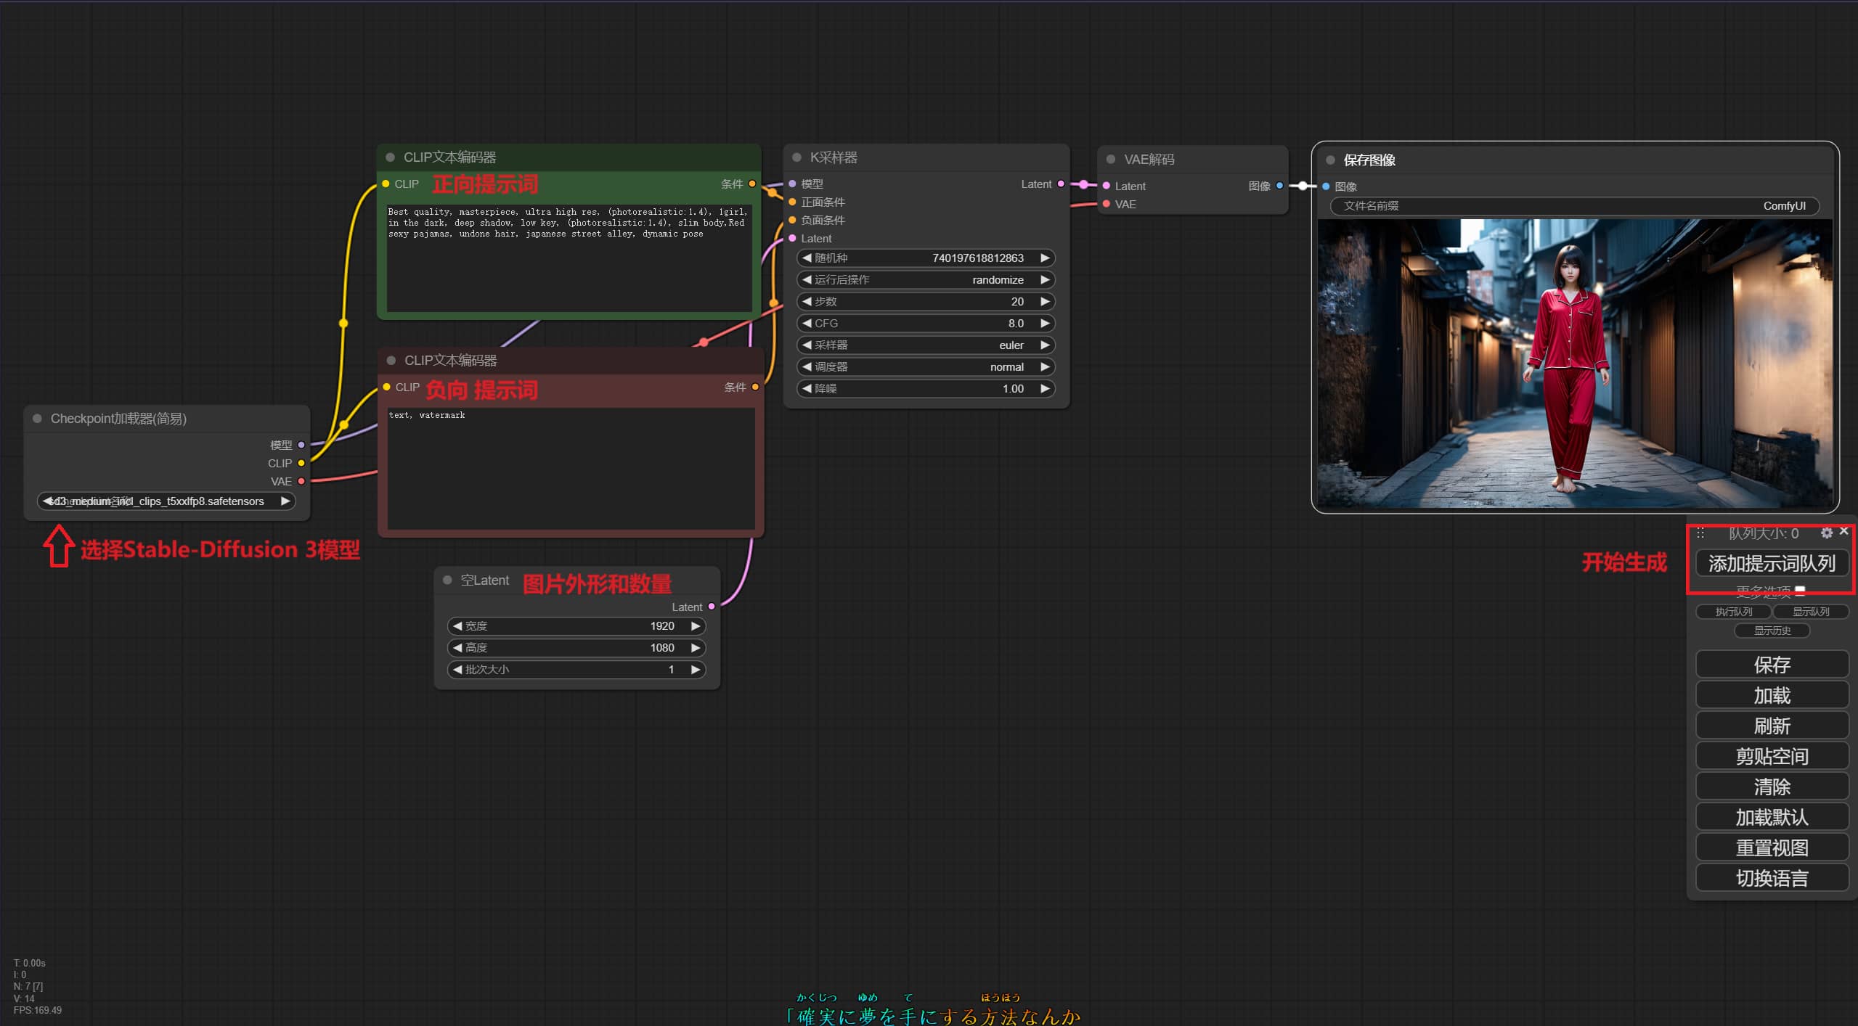This screenshot has height=1026, width=1858.
Task: Collapse 空Latent node via title dot
Action: pyautogui.click(x=447, y=580)
